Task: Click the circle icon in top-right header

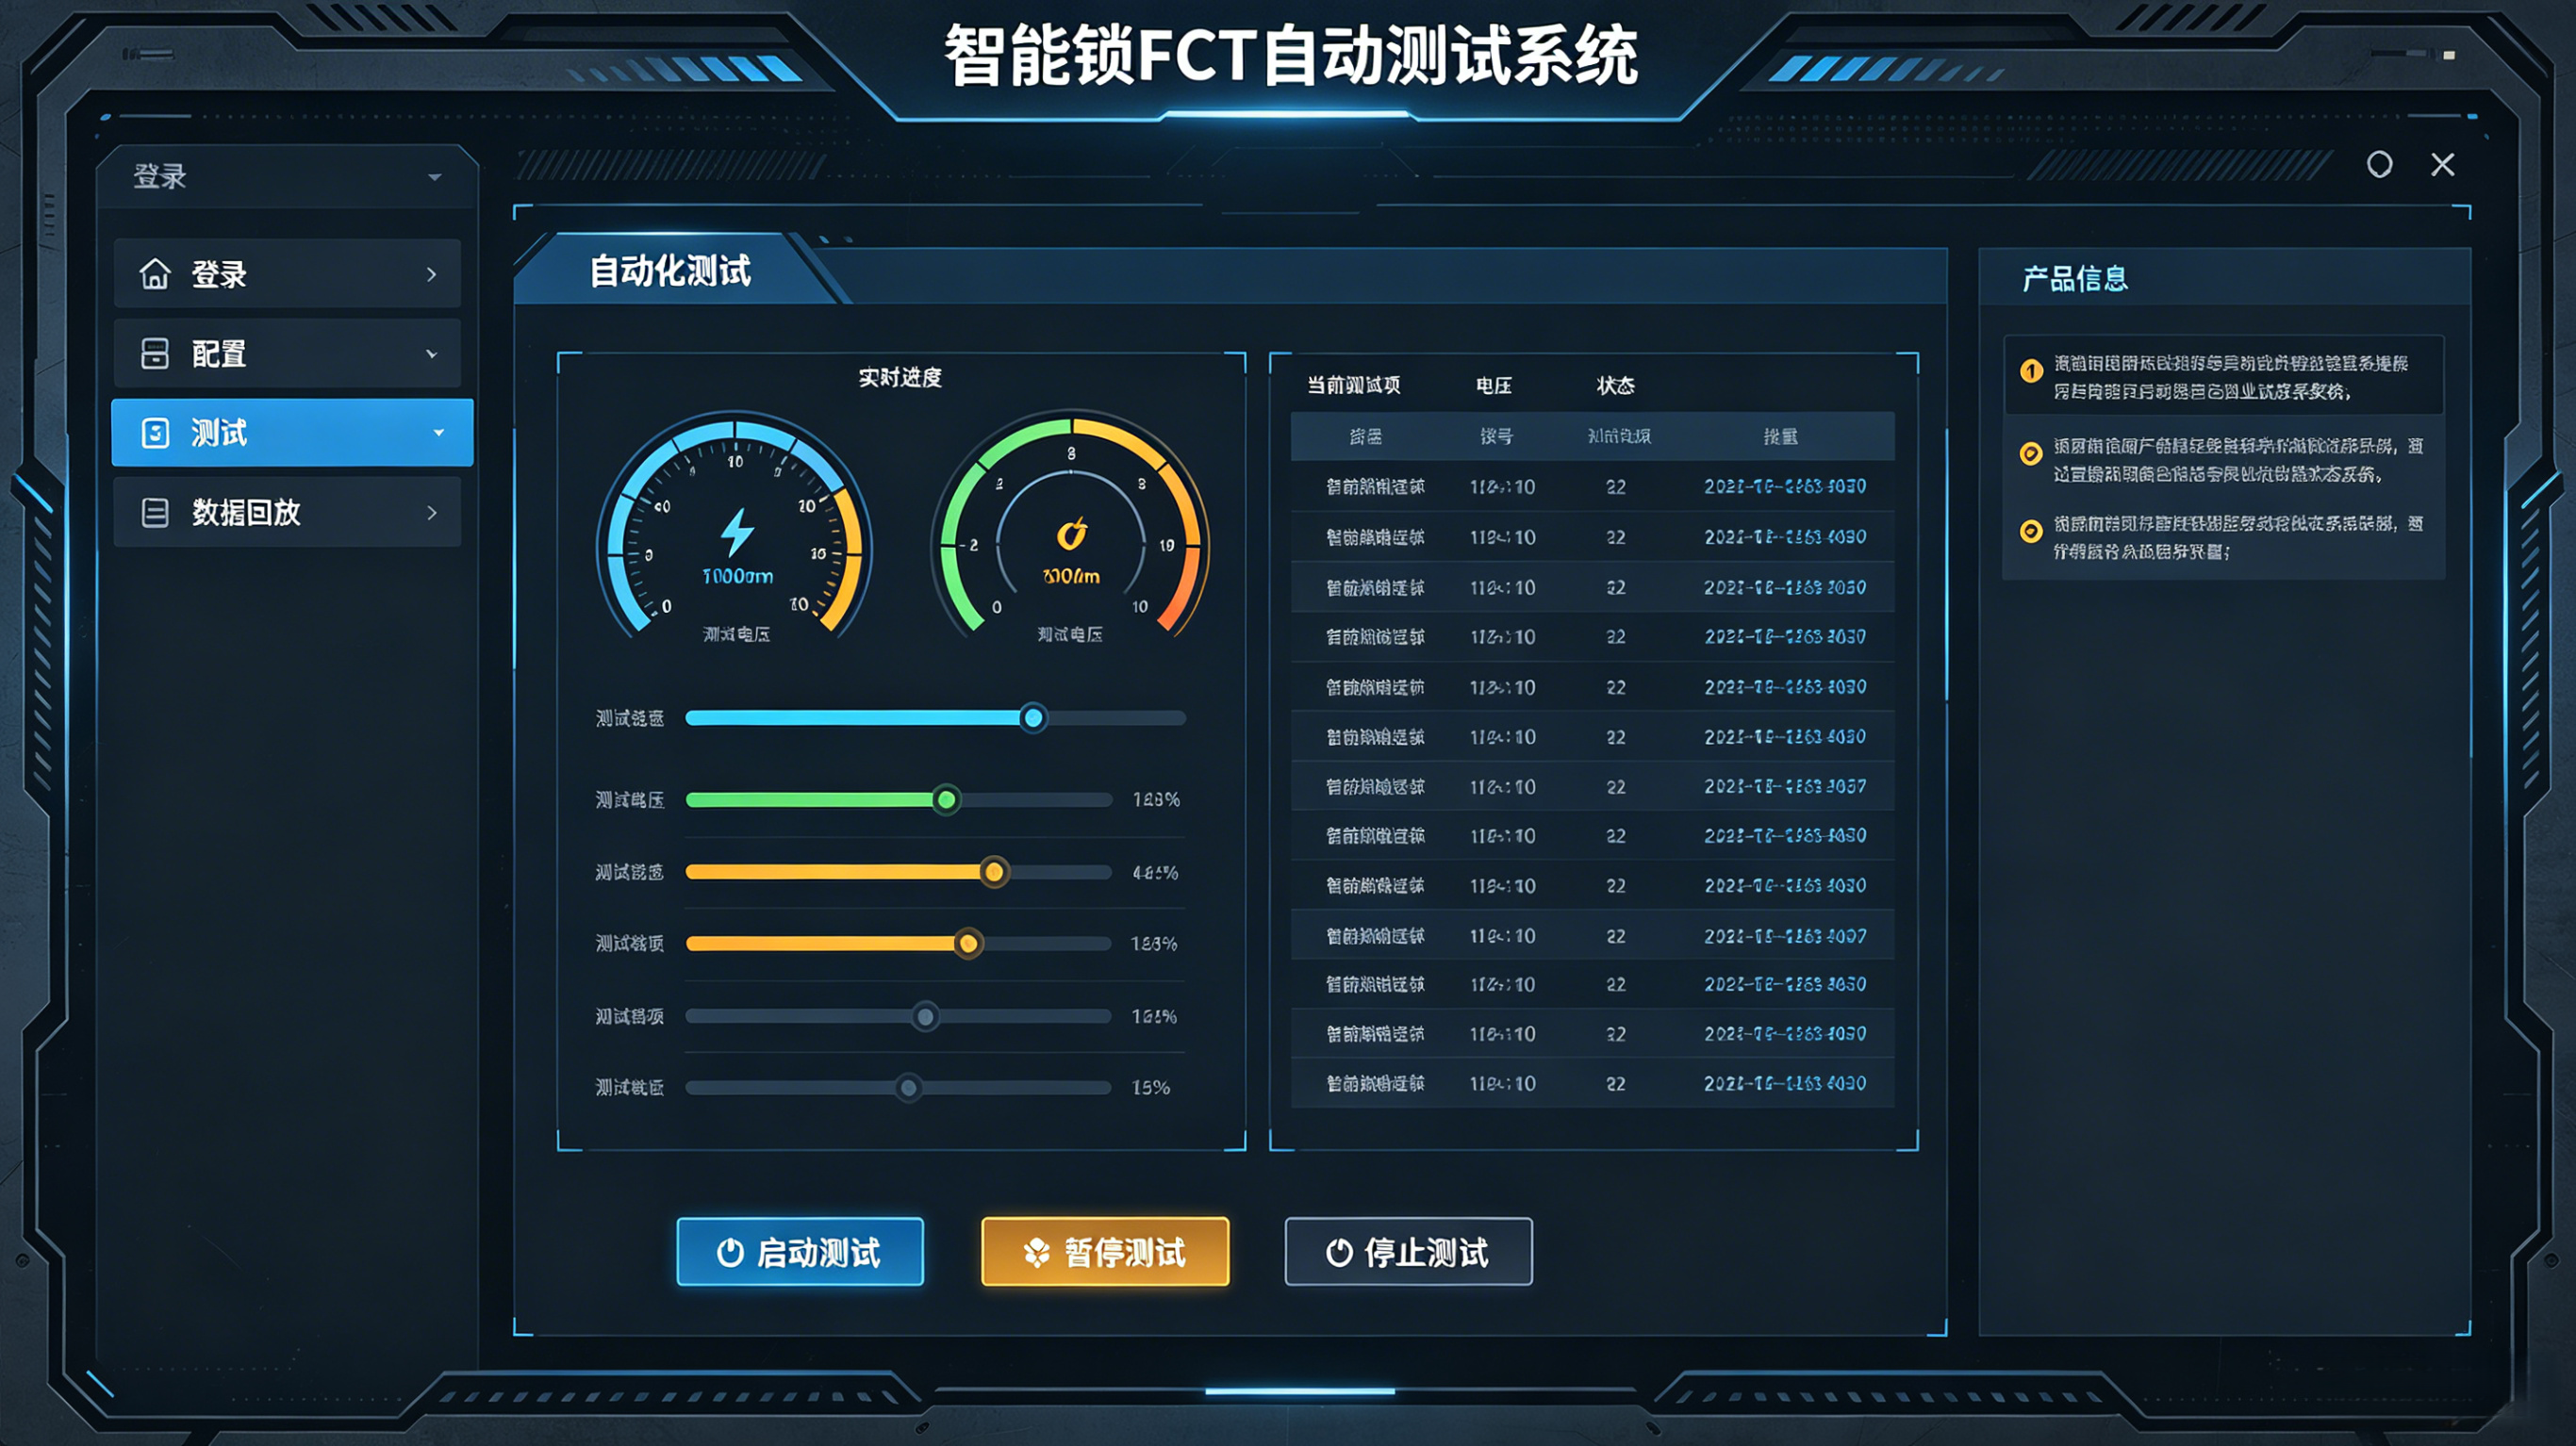Action: 2380,165
